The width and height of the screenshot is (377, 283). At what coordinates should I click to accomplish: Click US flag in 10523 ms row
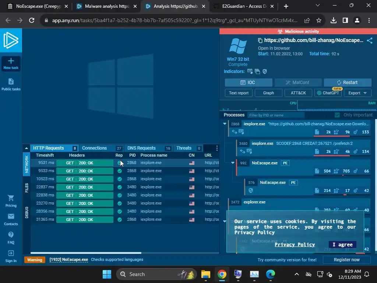click(x=191, y=179)
